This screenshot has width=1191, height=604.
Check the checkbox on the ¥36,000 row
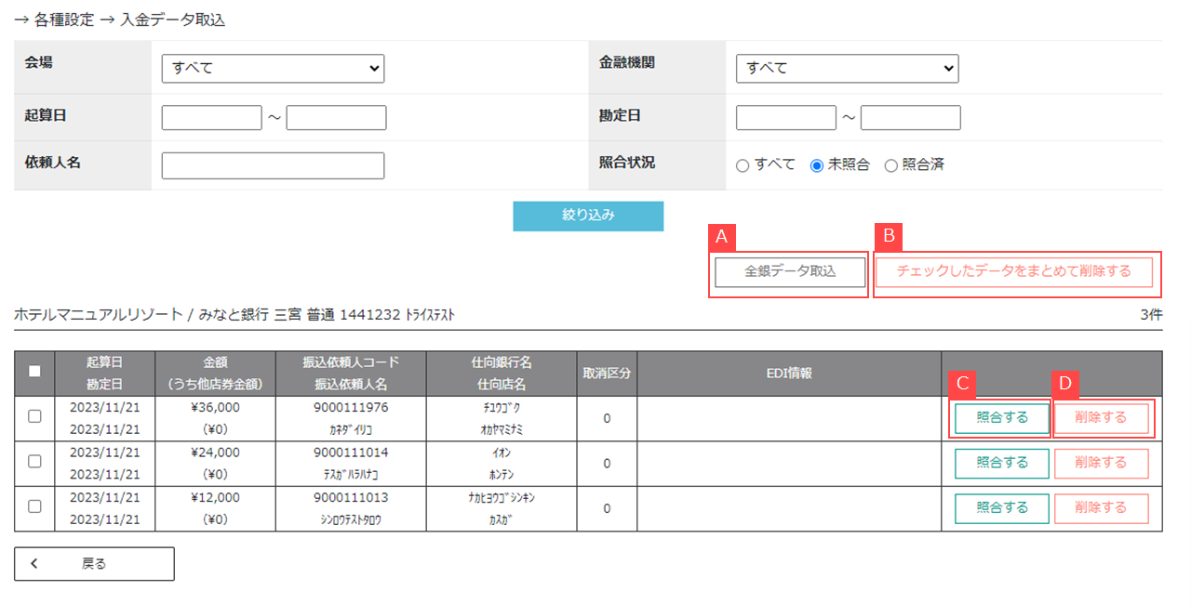34,416
